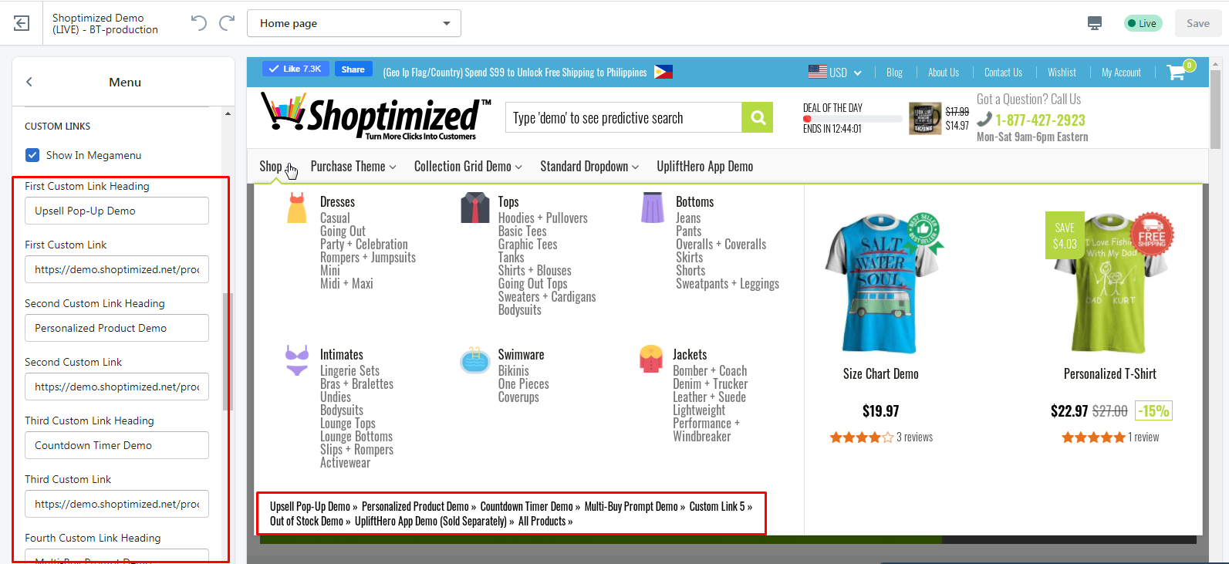Open the Lingerie Sets link
This screenshot has height=564, width=1229.
tap(349, 370)
